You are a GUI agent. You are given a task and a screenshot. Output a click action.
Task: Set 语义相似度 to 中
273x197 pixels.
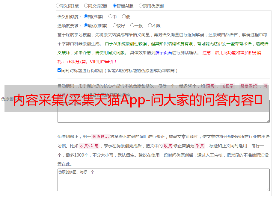click(x=110, y=16)
